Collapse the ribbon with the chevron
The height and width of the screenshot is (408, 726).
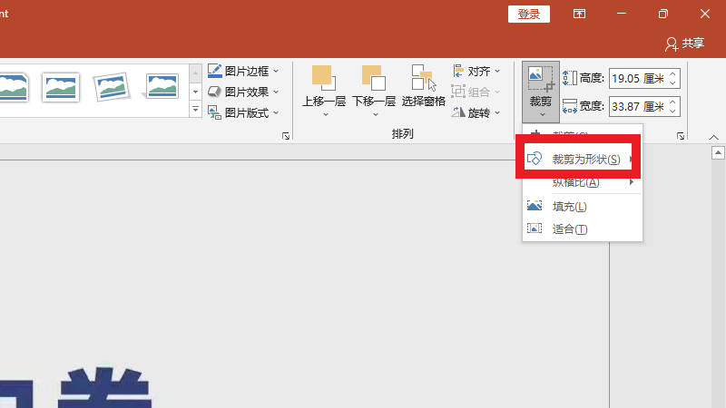point(714,138)
